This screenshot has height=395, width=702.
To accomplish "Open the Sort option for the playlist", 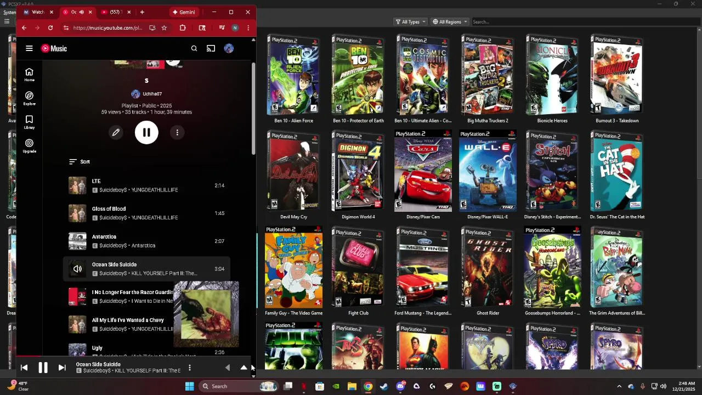I will [80, 162].
